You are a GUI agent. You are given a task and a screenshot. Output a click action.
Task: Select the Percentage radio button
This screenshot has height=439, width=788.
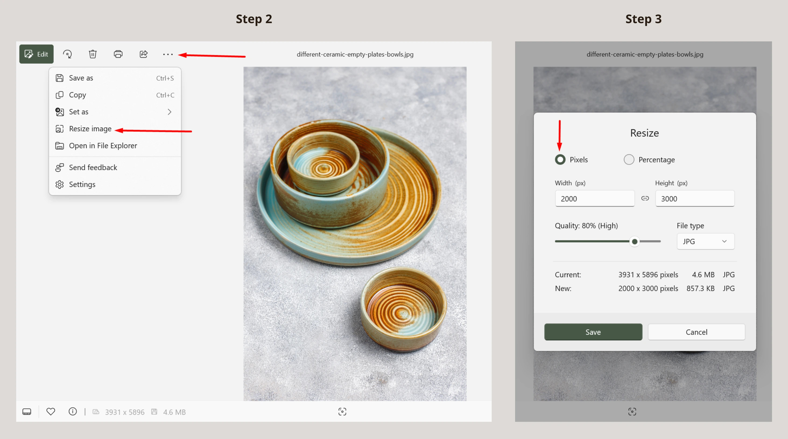(629, 159)
